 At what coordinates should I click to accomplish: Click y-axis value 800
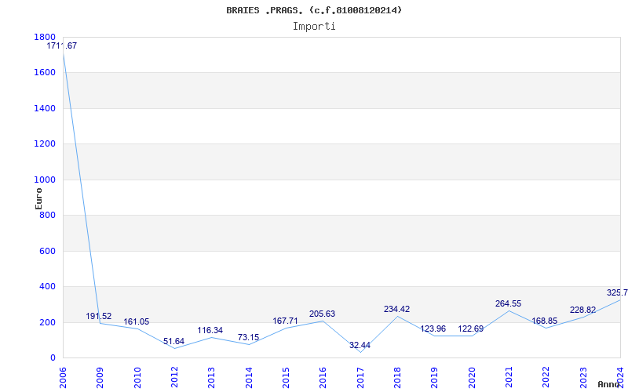pos(47,216)
